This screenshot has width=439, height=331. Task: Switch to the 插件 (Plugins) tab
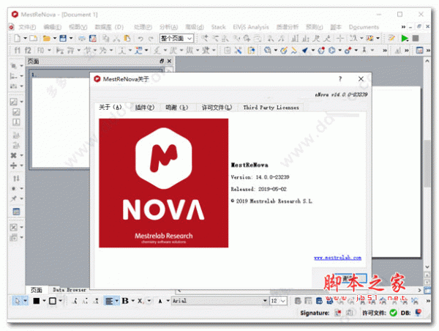point(144,107)
